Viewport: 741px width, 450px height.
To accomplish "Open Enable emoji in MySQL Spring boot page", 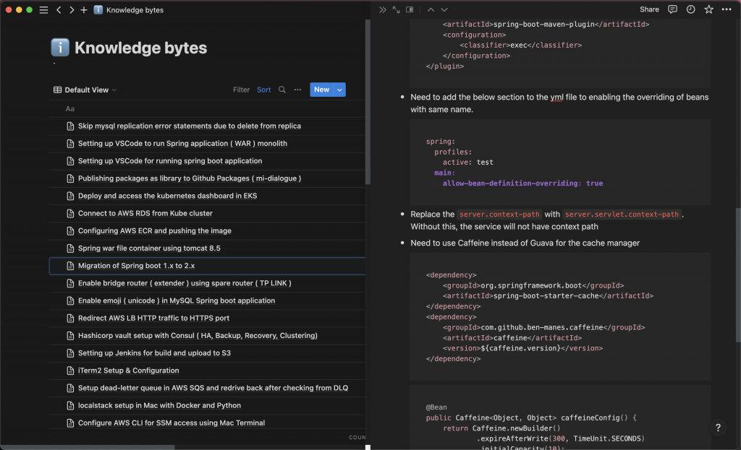I will pyautogui.click(x=177, y=300).
